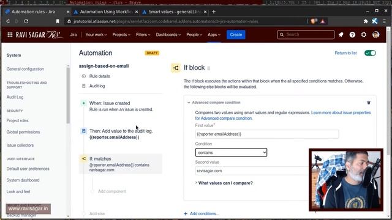Click the If block branch icon in the heading

[176, 68]
